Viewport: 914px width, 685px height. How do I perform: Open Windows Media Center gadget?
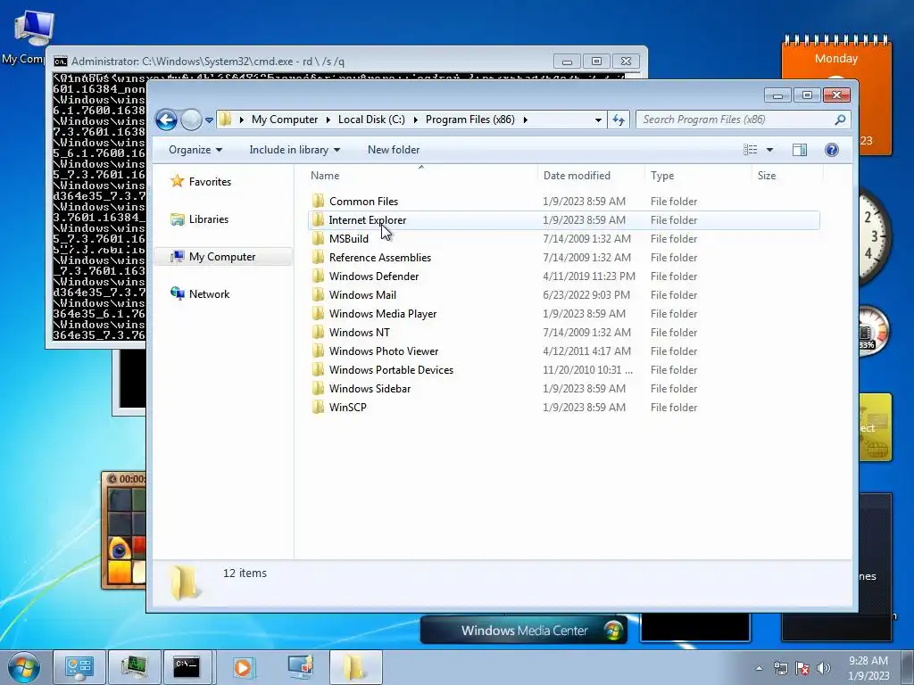(x=523, y=631)
